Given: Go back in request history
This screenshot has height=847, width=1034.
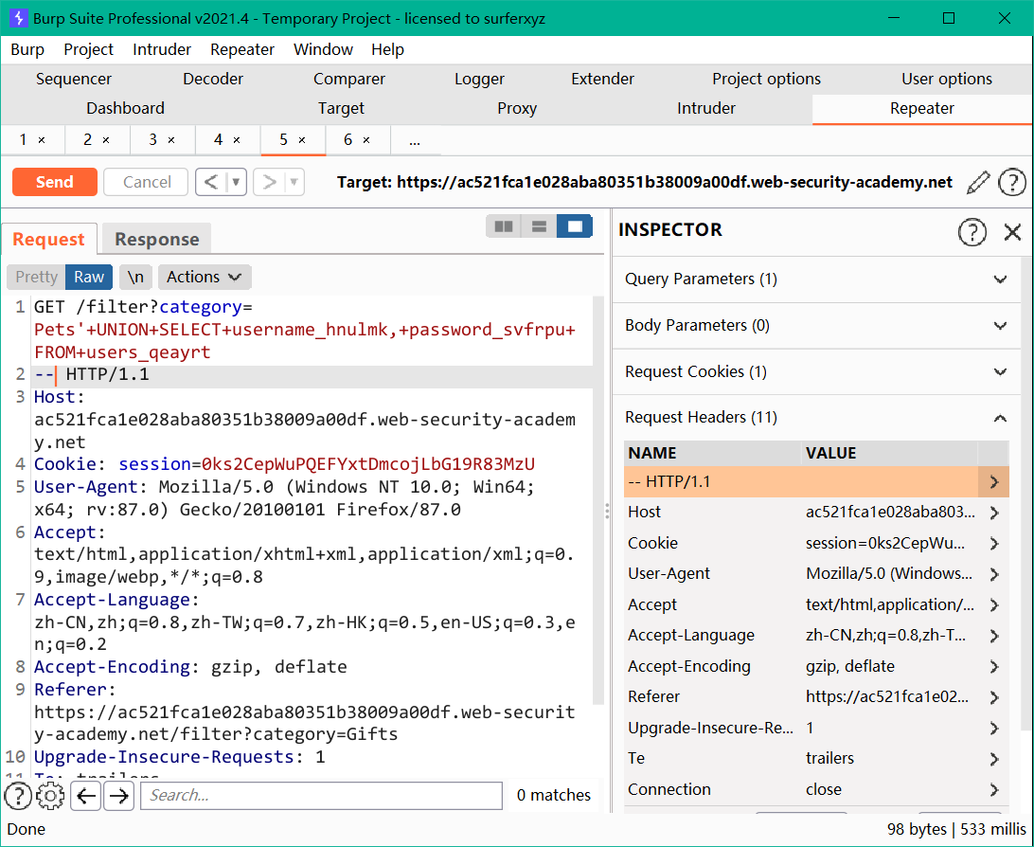Looking at the screenshot, I should [x=211, y=182].
